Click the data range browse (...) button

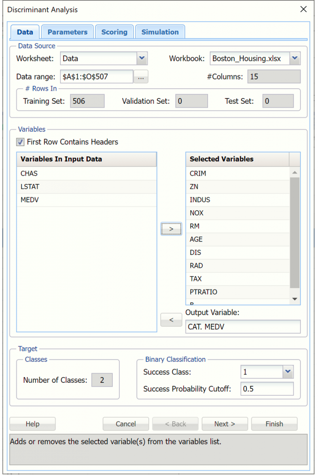[141, 77]
